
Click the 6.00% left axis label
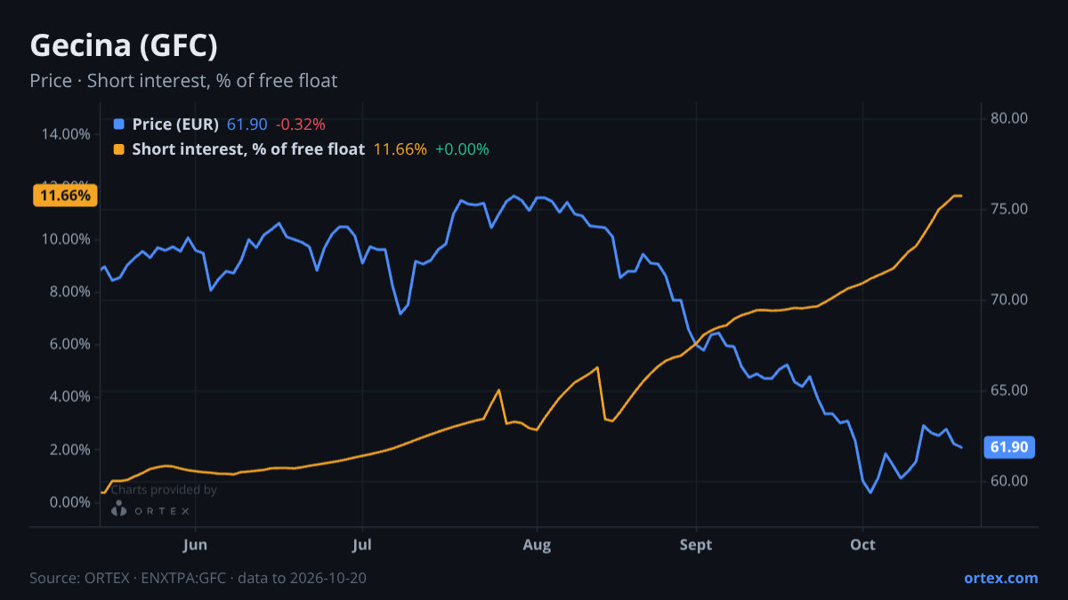(x=69, y=344)
